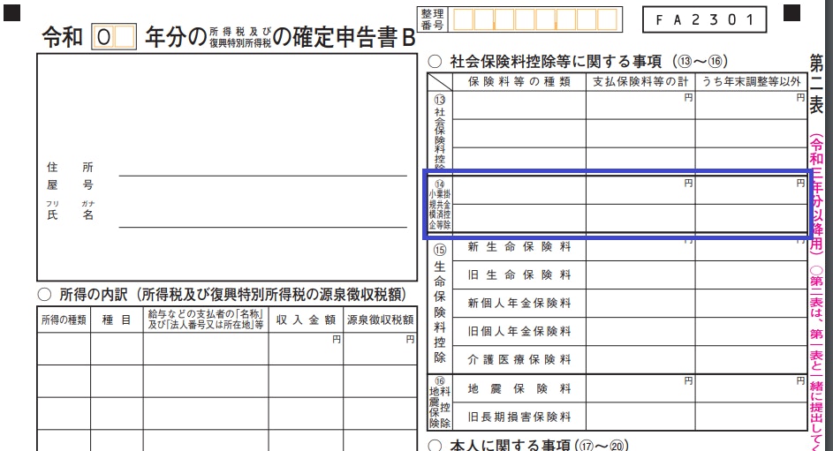Click top 支払保険料等の計 cell of ⑬ row
This screenshot has height=451, width=833.
pos(640,105)
